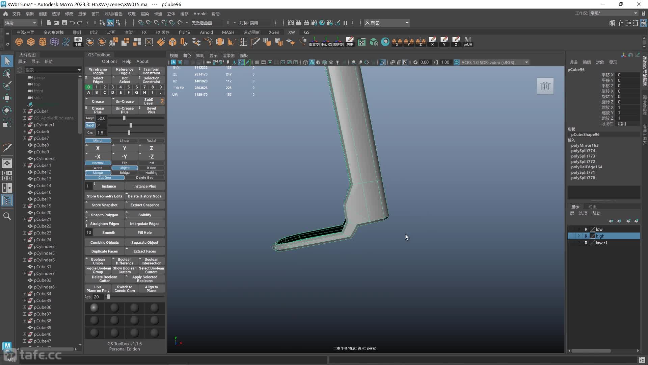Image resolution: width=648 pixels, height=365 pixels.
Task: Select the pCube96 high layer row
Action: pos(604,236)
